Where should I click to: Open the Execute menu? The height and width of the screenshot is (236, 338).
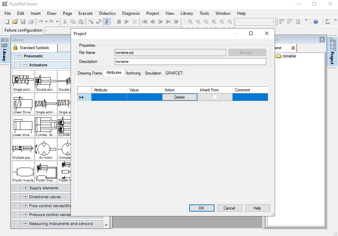[x=85, y=13]
